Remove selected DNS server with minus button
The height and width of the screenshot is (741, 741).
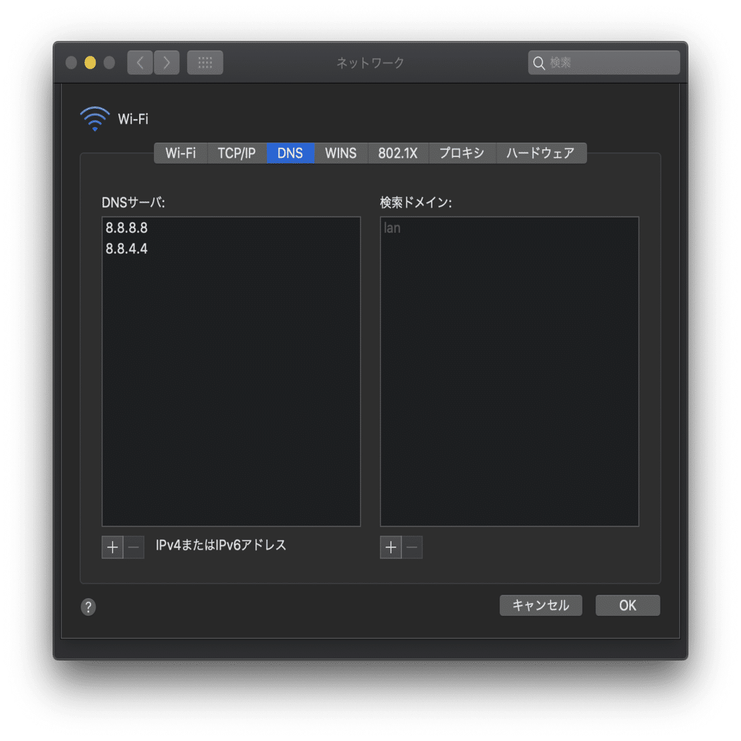tap(134, 546)
